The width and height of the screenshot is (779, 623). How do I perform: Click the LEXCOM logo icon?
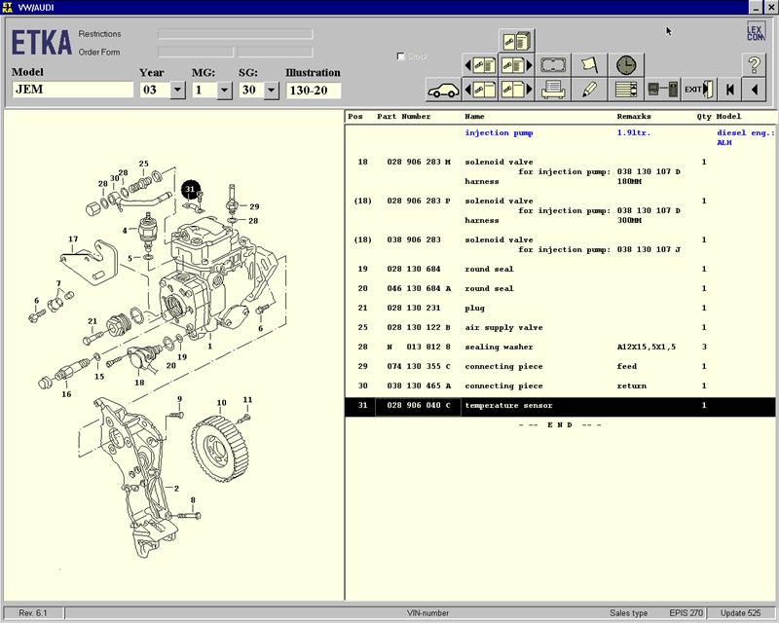point(756,31)
